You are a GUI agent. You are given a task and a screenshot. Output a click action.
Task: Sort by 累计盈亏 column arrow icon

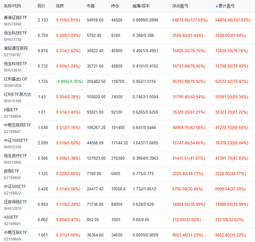pos(217,6)
